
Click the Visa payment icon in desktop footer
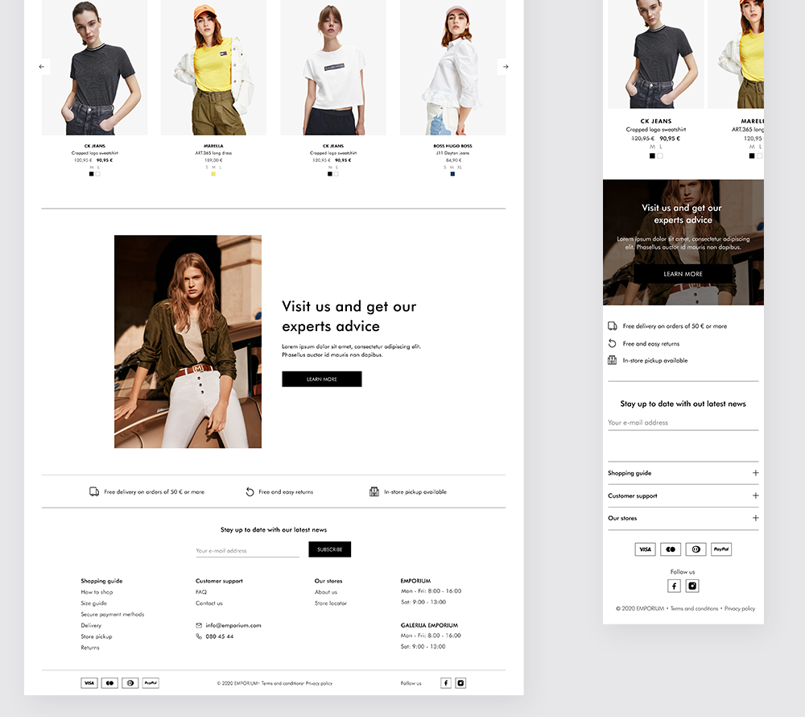pos(89,683)
